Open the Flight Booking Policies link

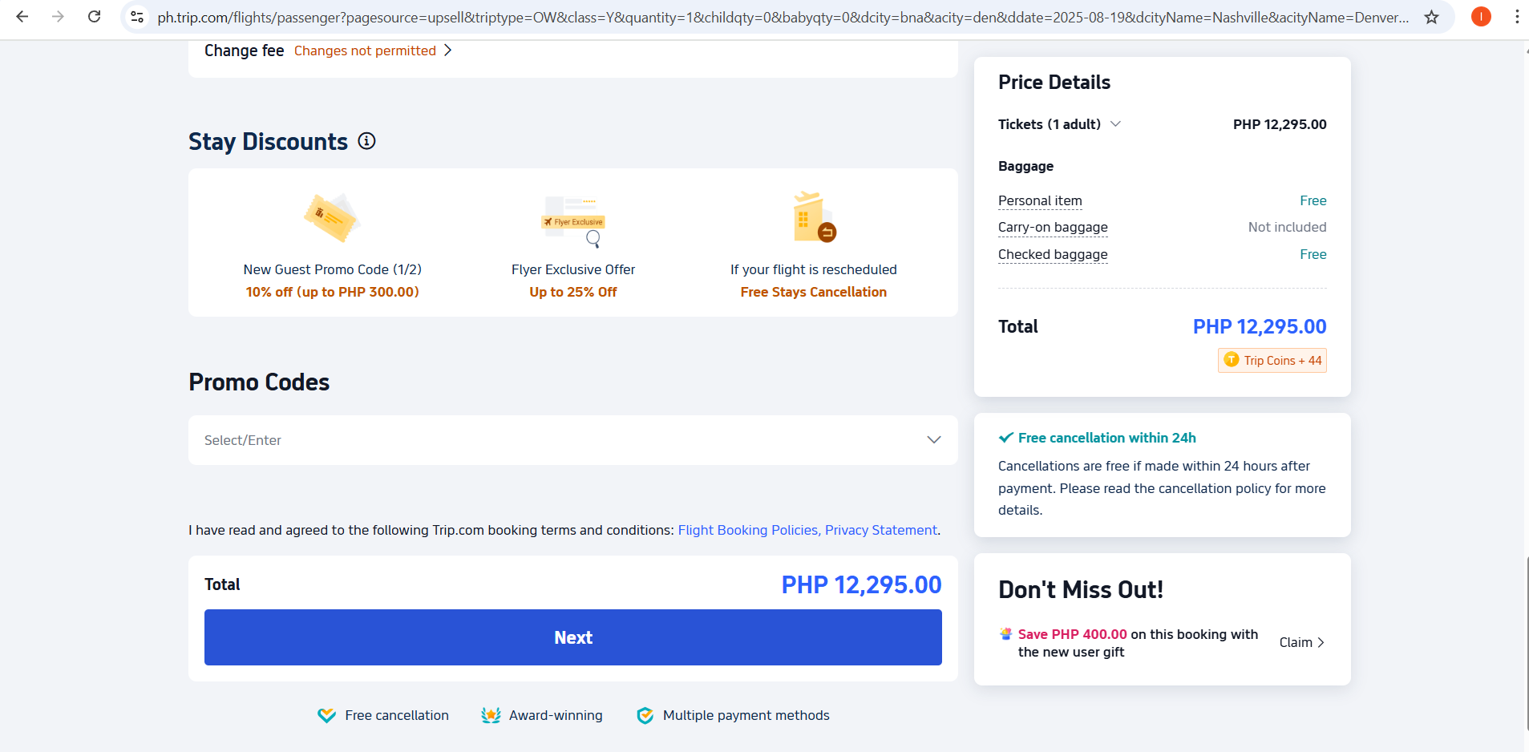[748, 530]
